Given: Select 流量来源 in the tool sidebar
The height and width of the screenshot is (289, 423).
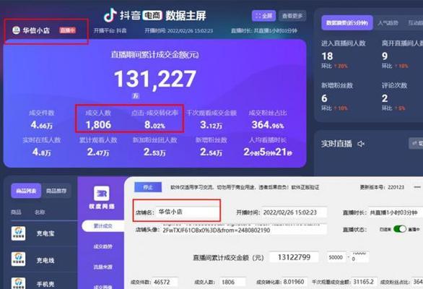Looking at the screenshot, I should click(103, 267).
